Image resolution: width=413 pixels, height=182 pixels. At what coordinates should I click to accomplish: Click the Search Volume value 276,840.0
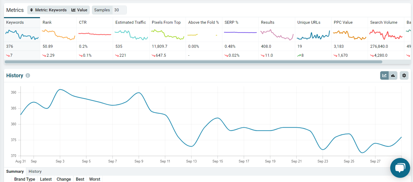click(x=379, y=46)
